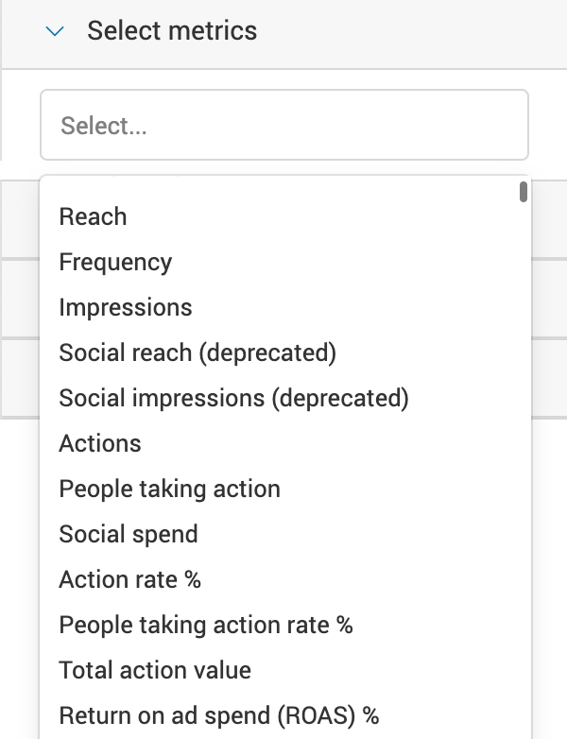Select Action rate % from list
This screenshot has width=567, height=739.
click(x=129, y=579)
